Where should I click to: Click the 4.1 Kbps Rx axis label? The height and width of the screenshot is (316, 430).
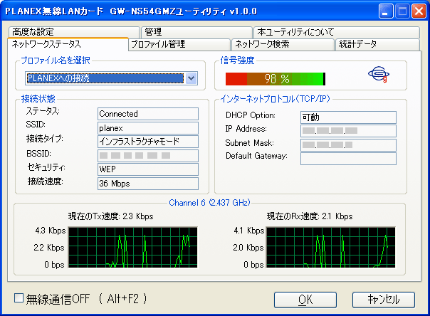[249, 231]
